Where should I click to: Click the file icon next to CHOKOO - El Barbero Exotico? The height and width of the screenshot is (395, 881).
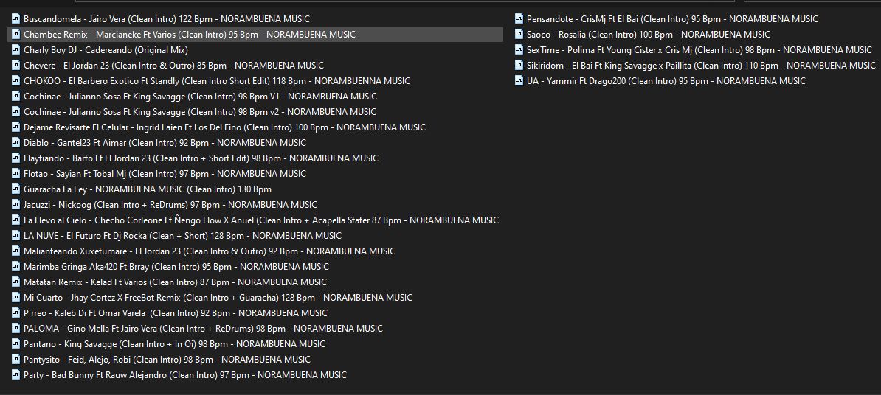pyautogui.click(x=15, y=81)
